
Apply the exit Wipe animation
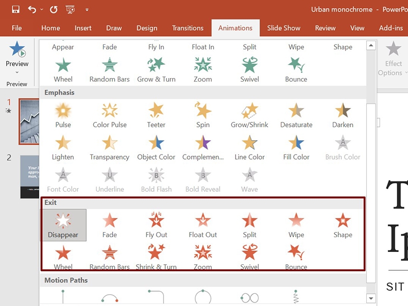pyautogui.click(x=296, y=225)
